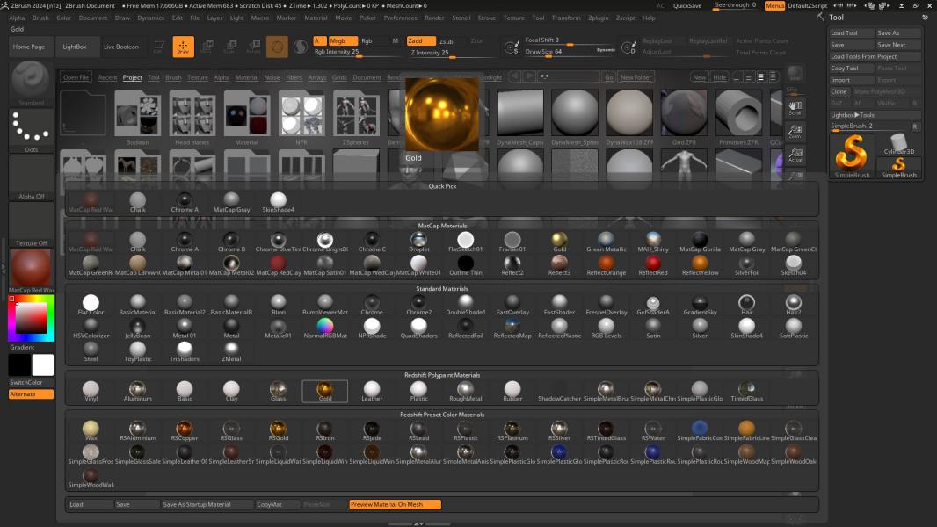Select the Cylinder3D tool
Viewport: 937px width, 527px height.
(x=898, y=144)
